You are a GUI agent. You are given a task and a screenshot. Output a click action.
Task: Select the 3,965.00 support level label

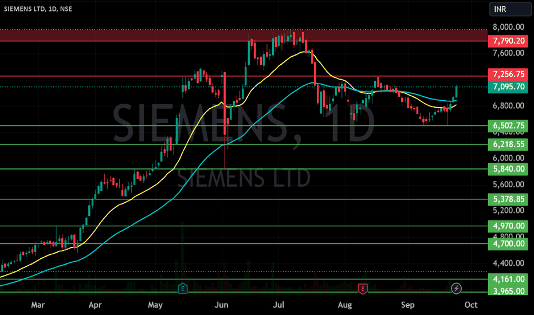pos(508,290)
